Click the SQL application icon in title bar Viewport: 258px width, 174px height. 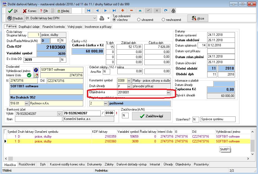(5, 4)
